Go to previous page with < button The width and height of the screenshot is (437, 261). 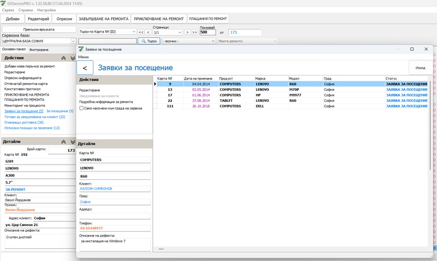(x=148, y=32)
